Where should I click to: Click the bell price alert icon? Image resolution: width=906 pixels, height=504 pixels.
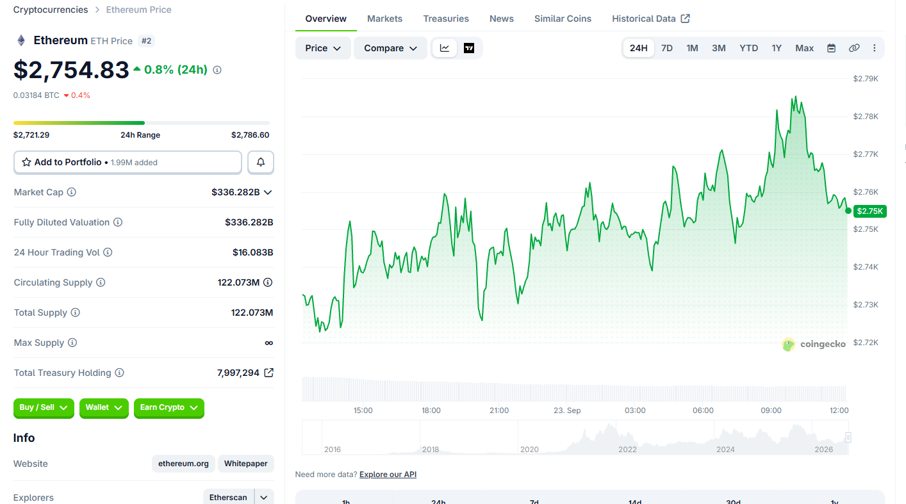click(261, 162)
